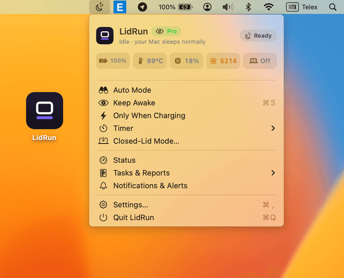Image resolution: width=344 pixels, height=278 pixels.
Task: Click the LidRun title in popup header
Action: 133,32
